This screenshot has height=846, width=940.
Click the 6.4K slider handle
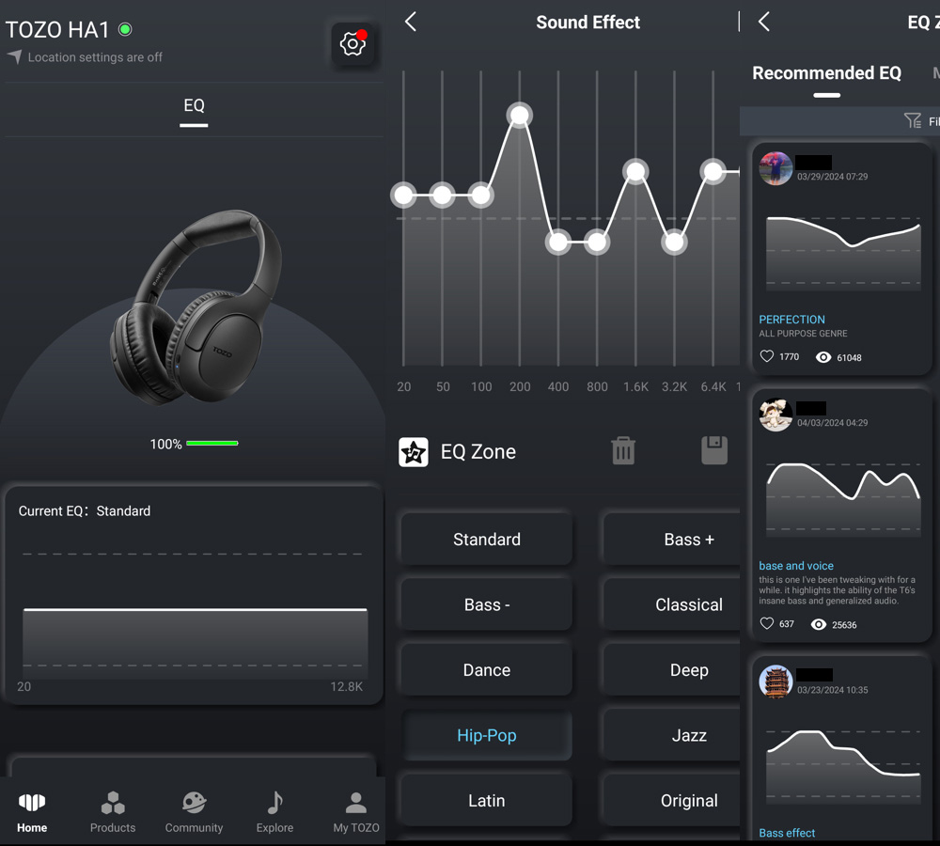pyautogui.click(x=713, y=171)
